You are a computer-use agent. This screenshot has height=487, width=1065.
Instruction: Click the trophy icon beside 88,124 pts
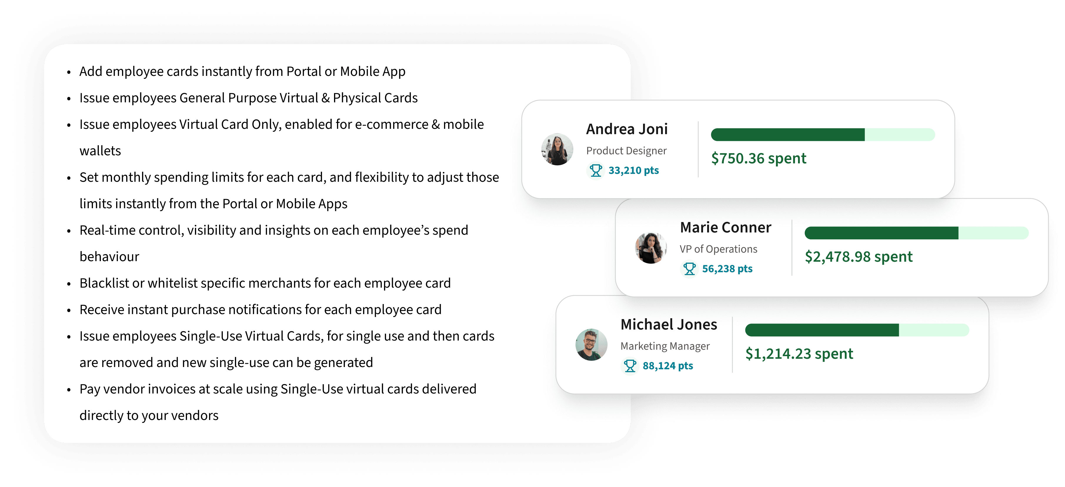pos(630,366)
